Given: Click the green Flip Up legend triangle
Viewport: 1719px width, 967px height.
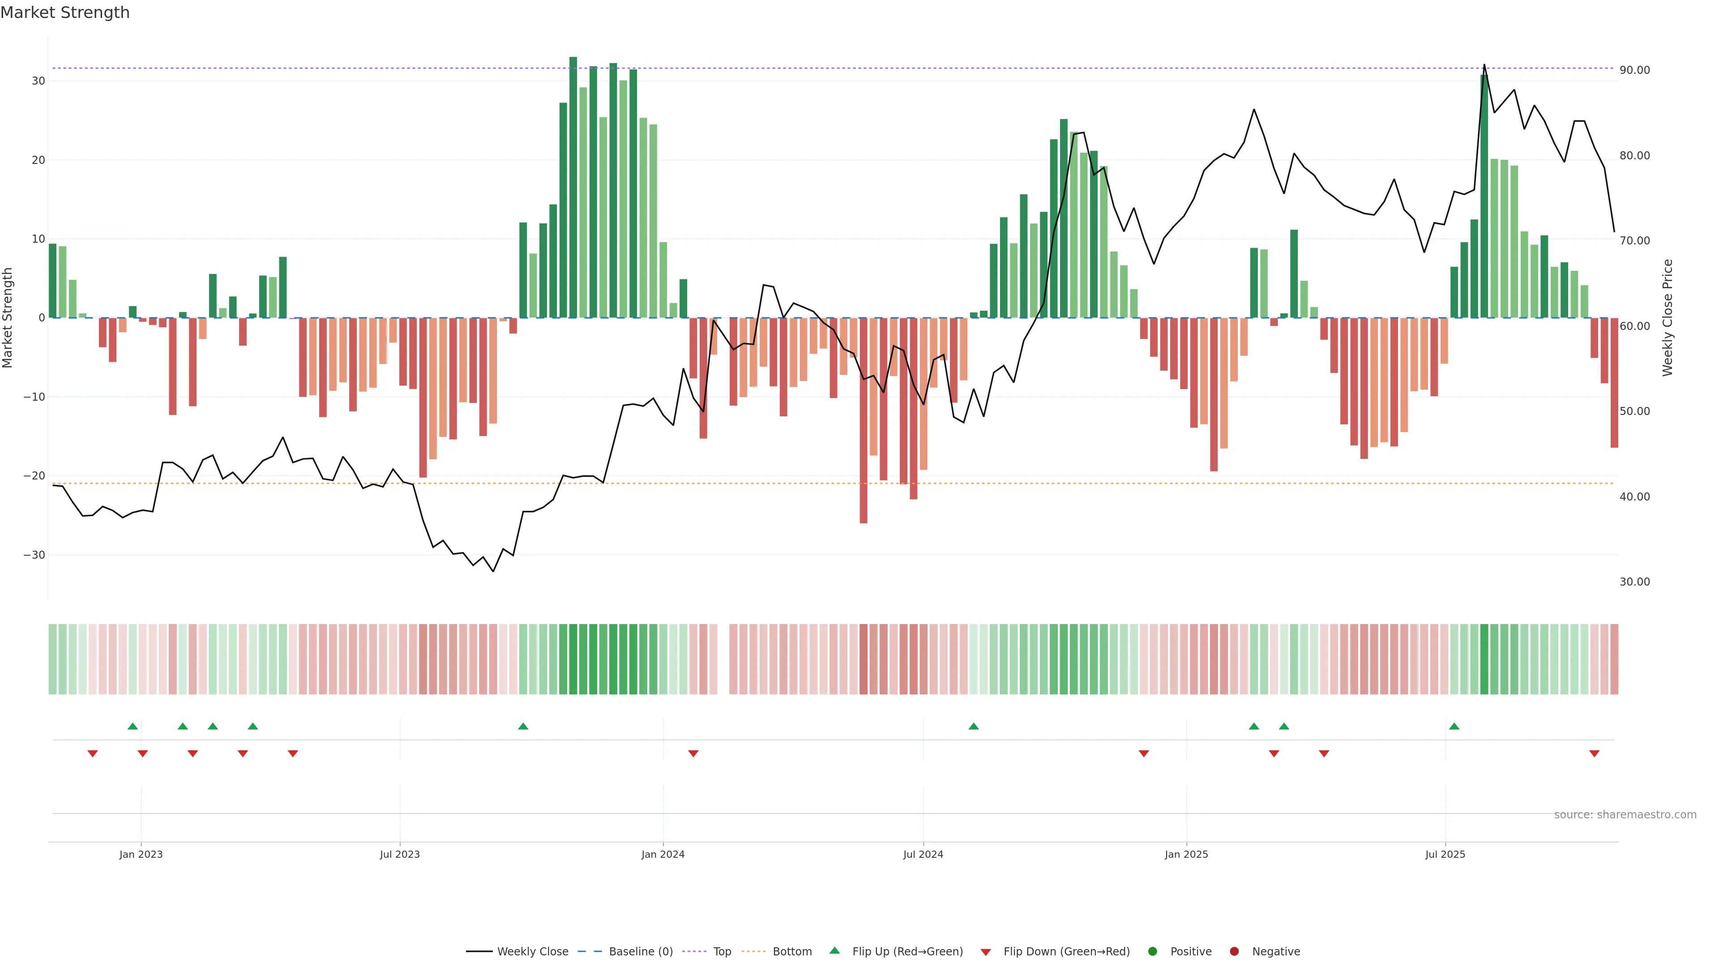Looking at the screenshot, I should pyautogui.click(x=834, y=950).
